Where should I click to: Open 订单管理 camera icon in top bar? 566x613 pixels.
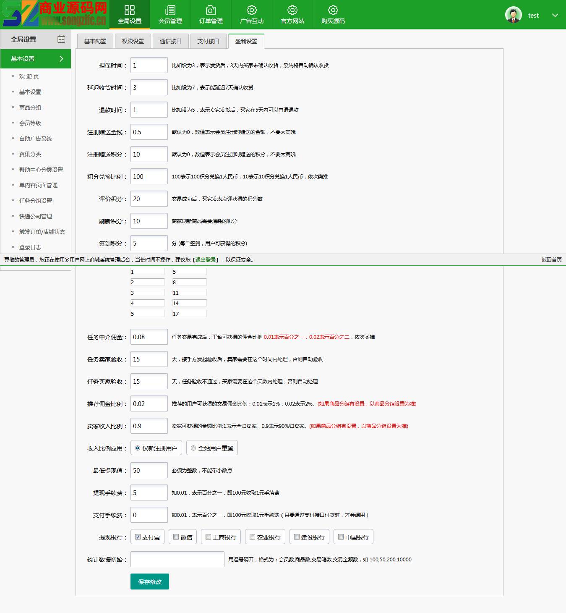211,10
